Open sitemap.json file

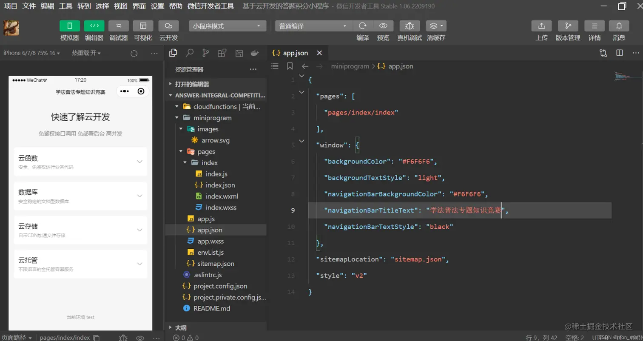click(216, 264)
